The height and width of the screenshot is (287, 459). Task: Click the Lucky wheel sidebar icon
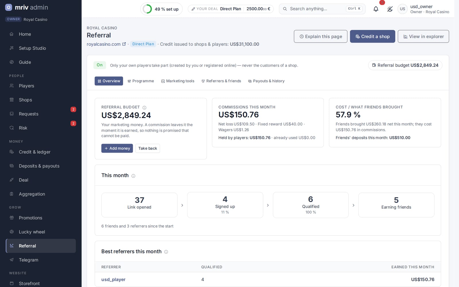click(12, 232)
